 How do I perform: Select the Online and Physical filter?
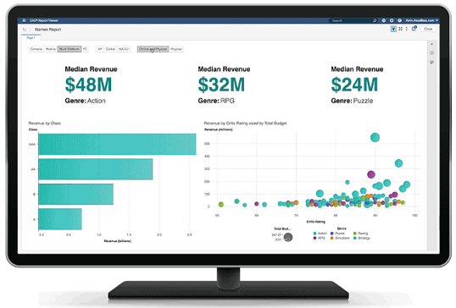coord(153,49)
